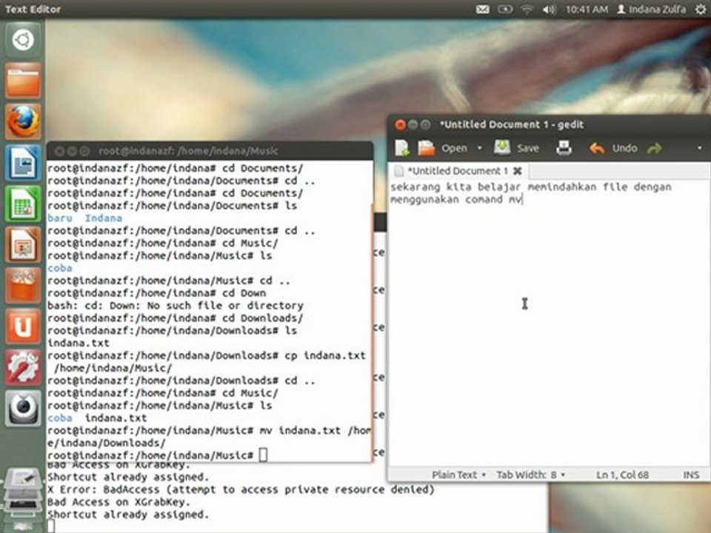Open System Settings from the launcher

[x=23, y=367]
